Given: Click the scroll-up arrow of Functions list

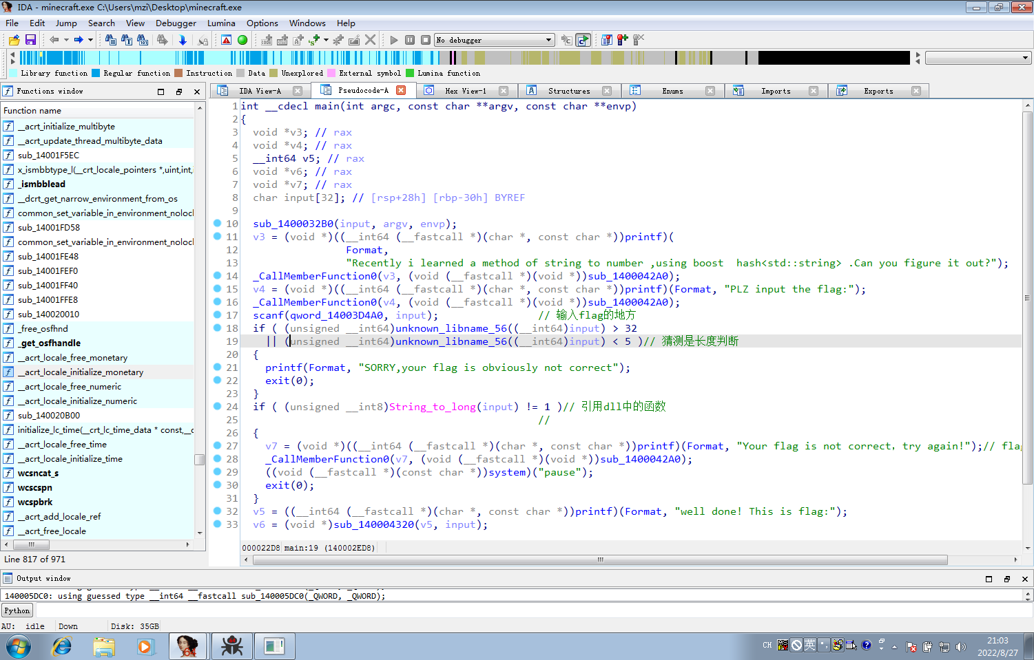Looking at the screenshot, I should [200, 108].
